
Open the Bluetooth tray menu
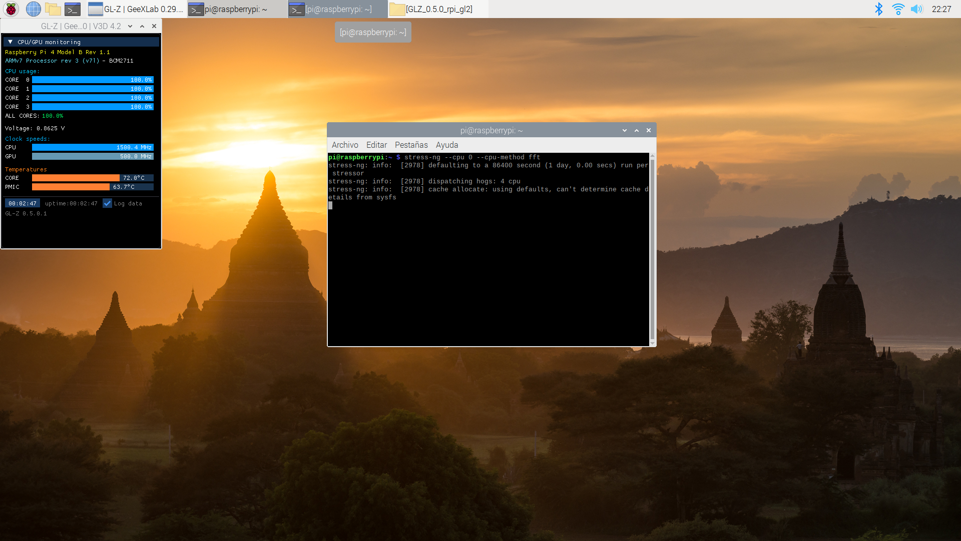[x=878, y=9]
